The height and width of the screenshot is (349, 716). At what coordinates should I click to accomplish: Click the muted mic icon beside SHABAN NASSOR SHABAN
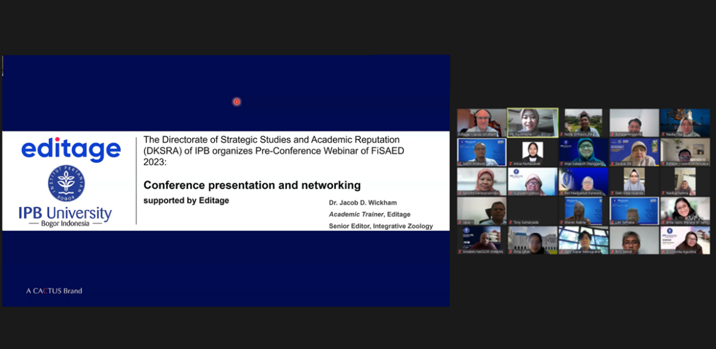(460, 252)
